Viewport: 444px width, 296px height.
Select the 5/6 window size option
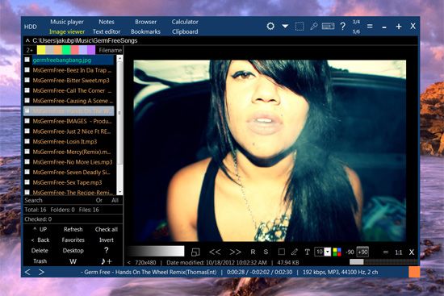[356, 31]
